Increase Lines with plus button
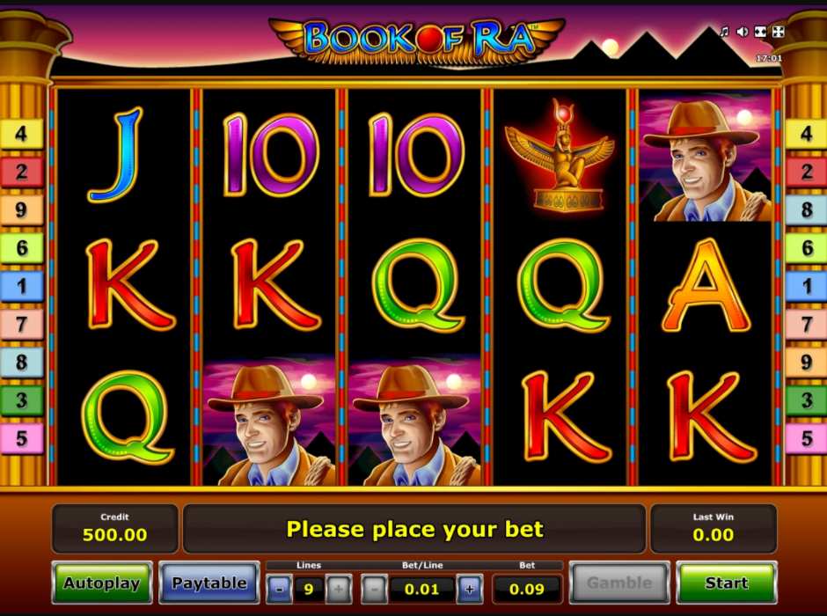 click(x=339, y=589)
